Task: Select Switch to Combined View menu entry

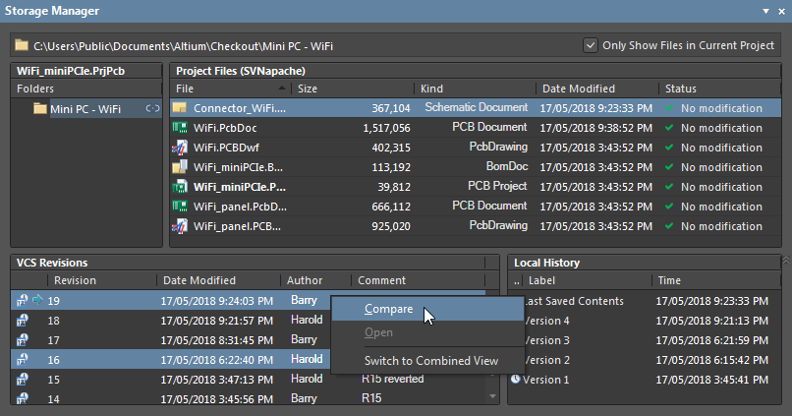Action: click(x=430, y=360)
